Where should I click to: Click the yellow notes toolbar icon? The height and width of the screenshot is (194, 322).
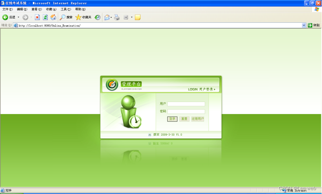(138, 17)
